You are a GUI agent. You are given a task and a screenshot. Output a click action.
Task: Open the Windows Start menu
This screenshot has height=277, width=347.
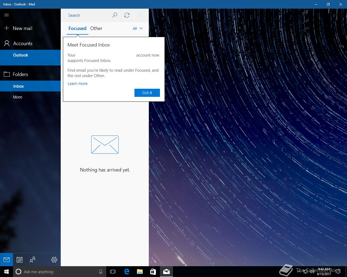[7, 272]
